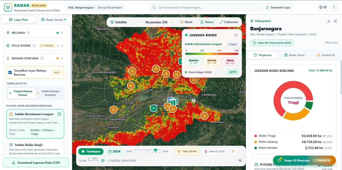Image resolution: width=342 pixels, height=170 pixels.
Task: Click the Terkunci lock badge
Action: (47, 46)
